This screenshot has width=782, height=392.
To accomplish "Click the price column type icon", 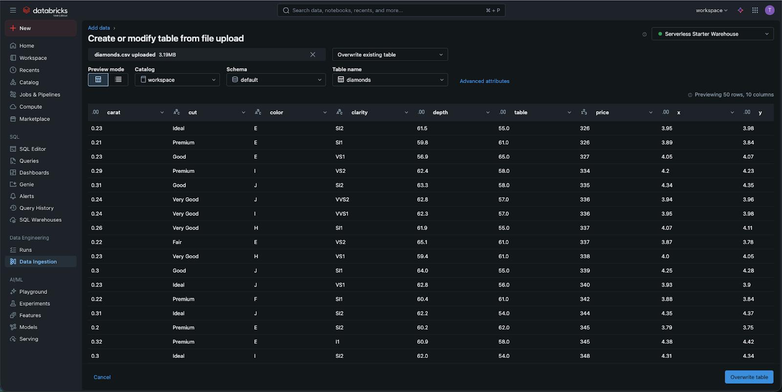I will 584,112.
